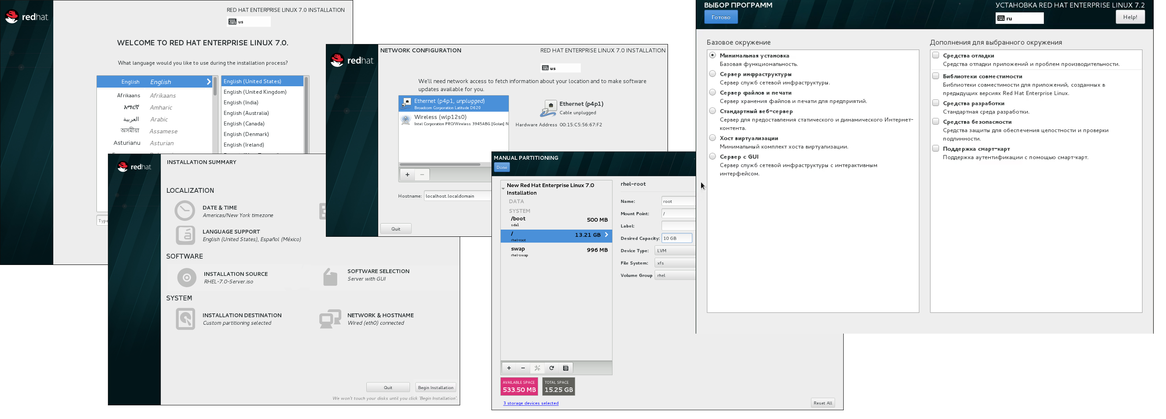Select Стандартный веб-сервер radio button
Screen dimensions: 1166x419
tap(712, 111)
